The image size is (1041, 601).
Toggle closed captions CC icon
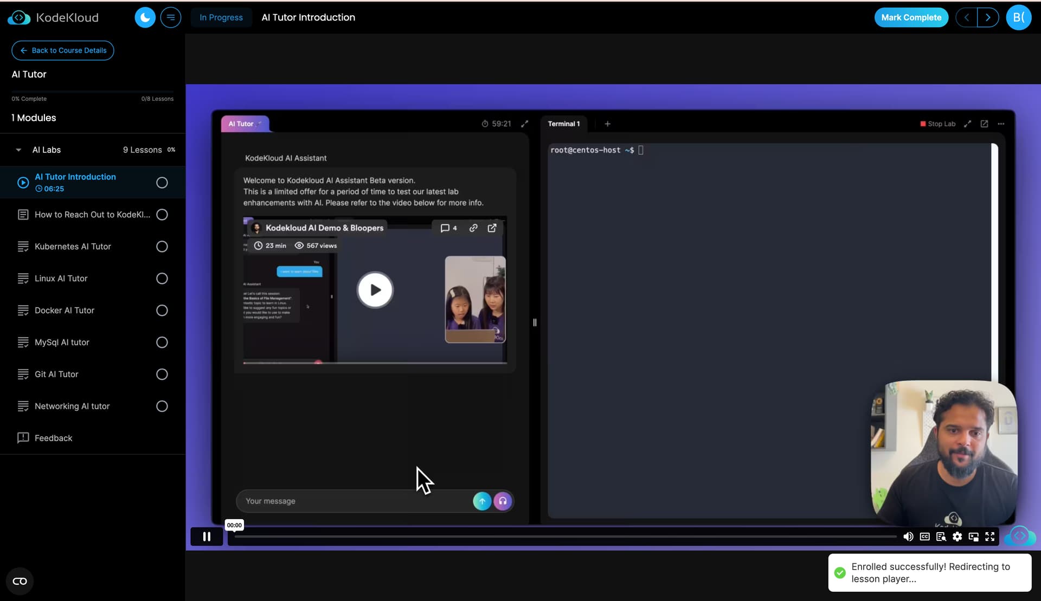[x=924, y=537]
